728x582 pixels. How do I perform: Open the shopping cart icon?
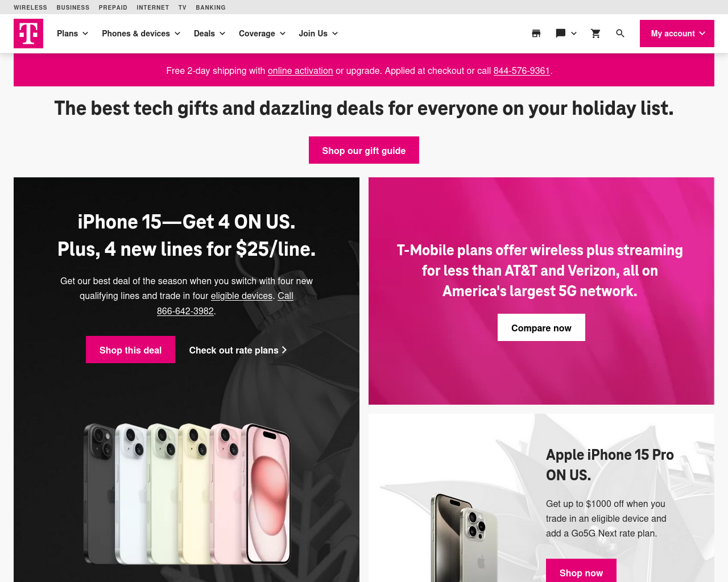click(595, 34)
